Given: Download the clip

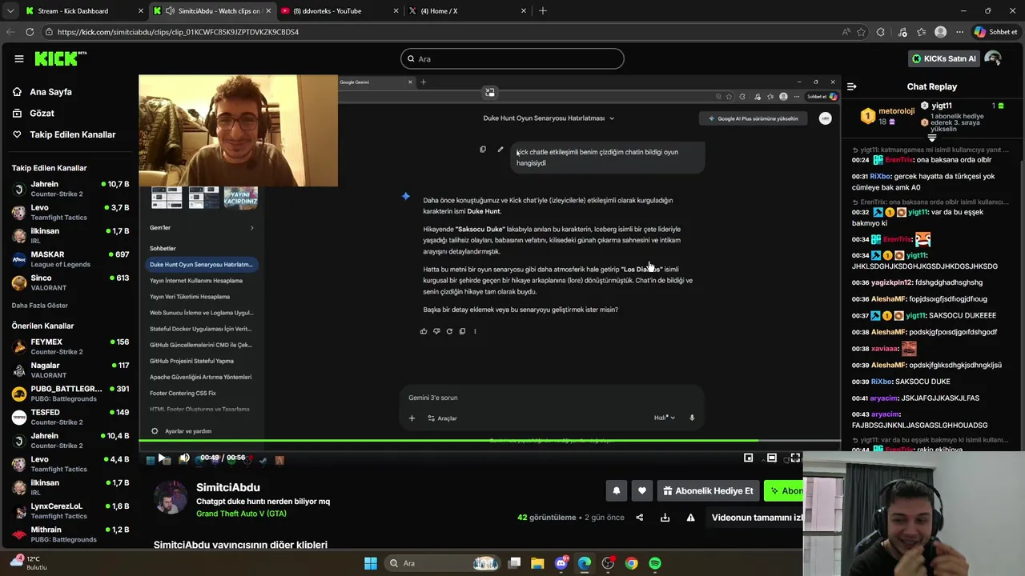Looking at the screenshot, I should [665, 518].
